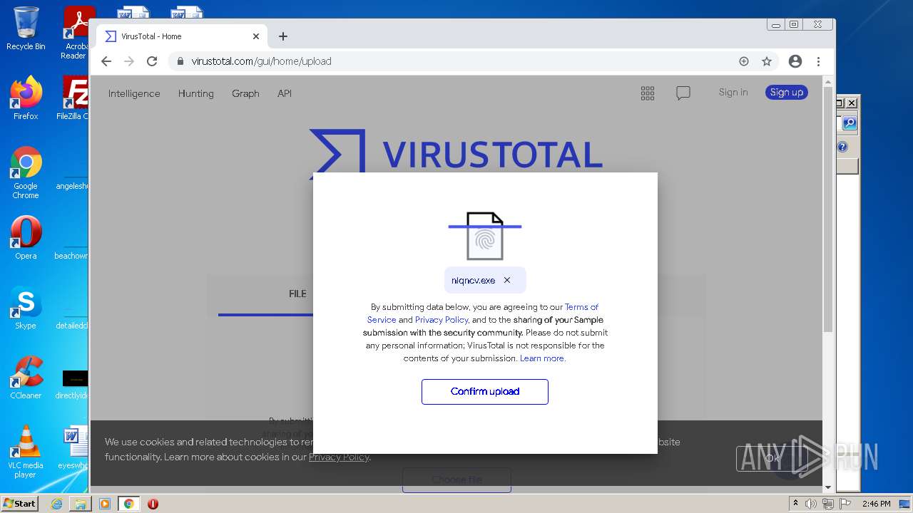Viewport: 913px width, 513px height.
Task: Close the VirusTotal - Home tab
Action: [x=256, y=36]
